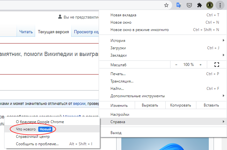Screen dimensions: 227x150
Task: Bookmark this page with the star icon
Action: click(x=166, y=5)
